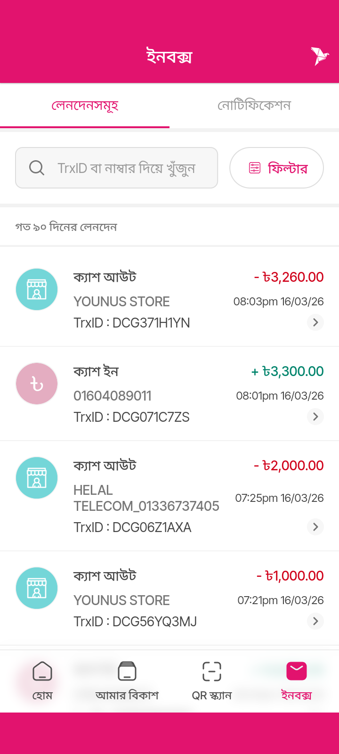This screenshot has width=339, height=754.
Task: Tap magnifier icon in the search box
Action: (x=37, y=168)
